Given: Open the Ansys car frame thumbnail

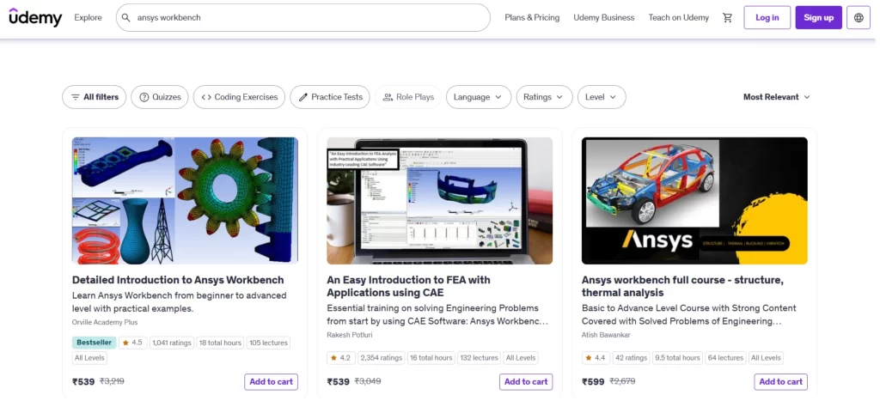Looking at the screenshot, I should pyautogui.click(x=694, y=201).
